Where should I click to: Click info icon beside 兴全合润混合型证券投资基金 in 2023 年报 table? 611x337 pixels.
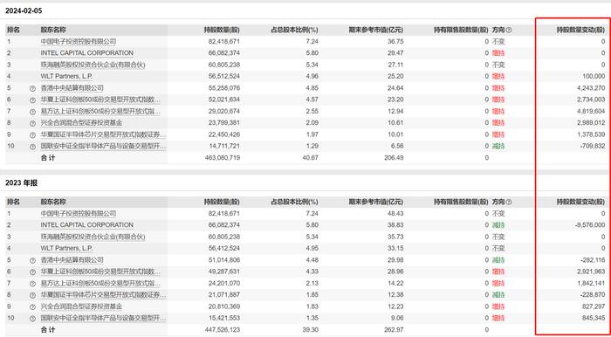click(33, 307)
